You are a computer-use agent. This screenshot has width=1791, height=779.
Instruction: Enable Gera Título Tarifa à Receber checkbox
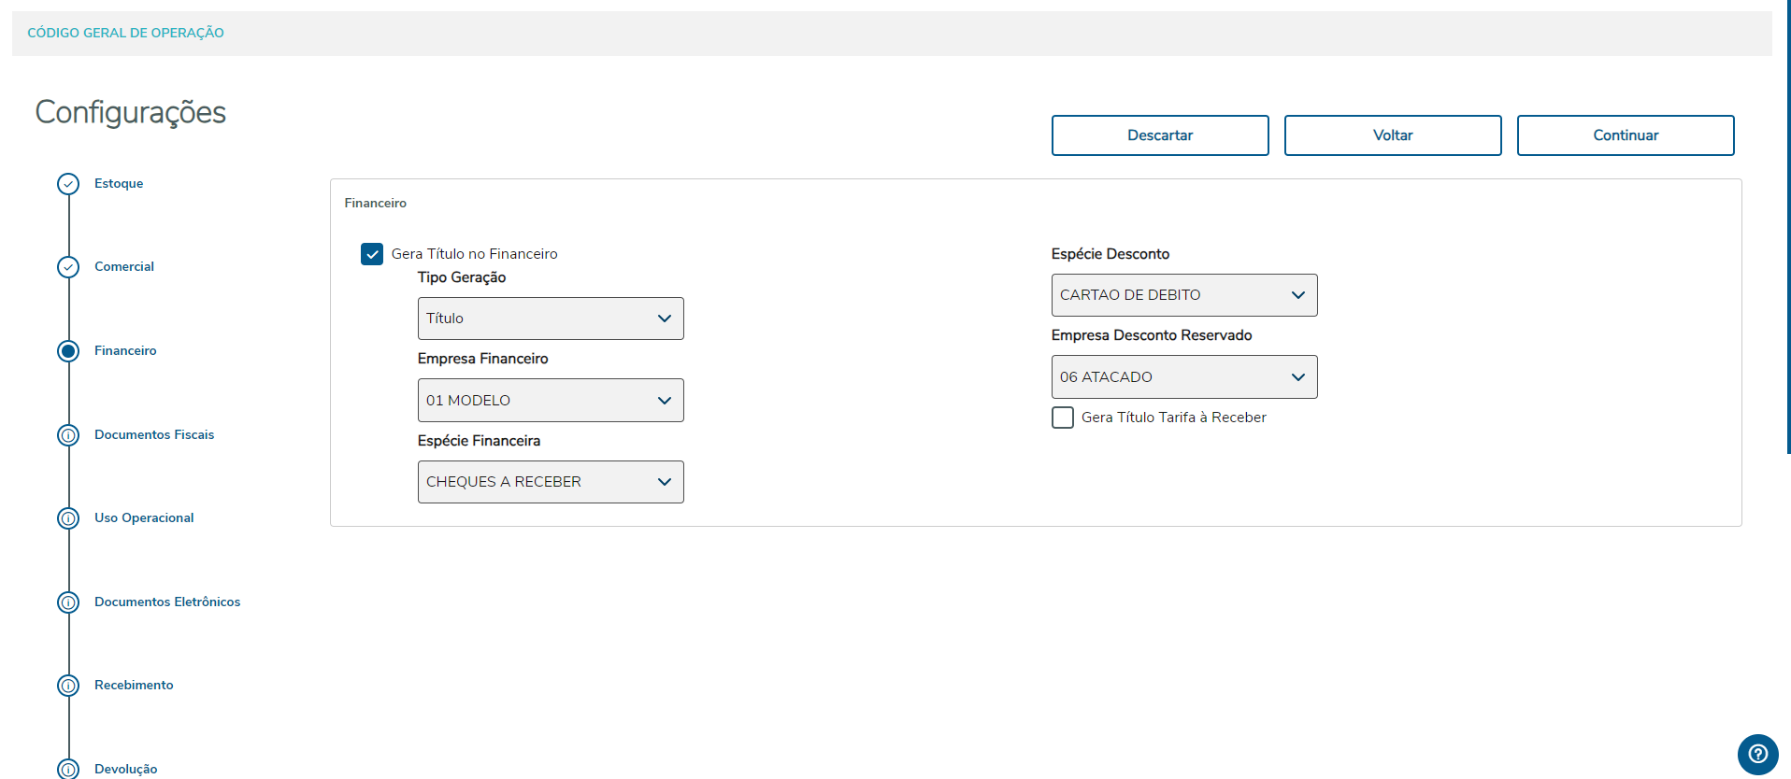pyautogui.click(x=1063, y=418)
